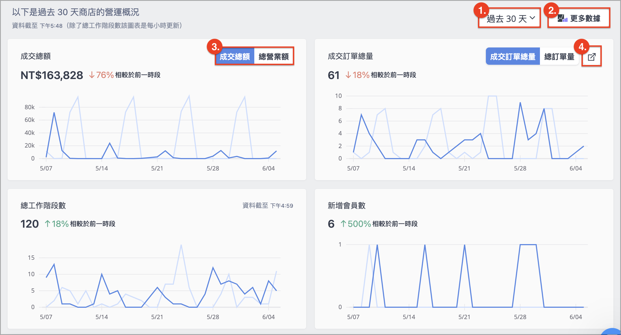Click the chevron arrow on 過去 30 天

tap(532, 18)
